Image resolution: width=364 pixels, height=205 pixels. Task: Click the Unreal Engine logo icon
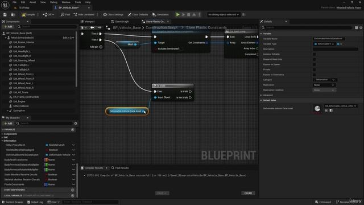tap(5, 5)
